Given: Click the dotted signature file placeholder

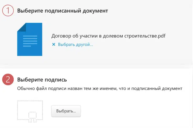Looking at the screenshot, I should coord(30,111).
